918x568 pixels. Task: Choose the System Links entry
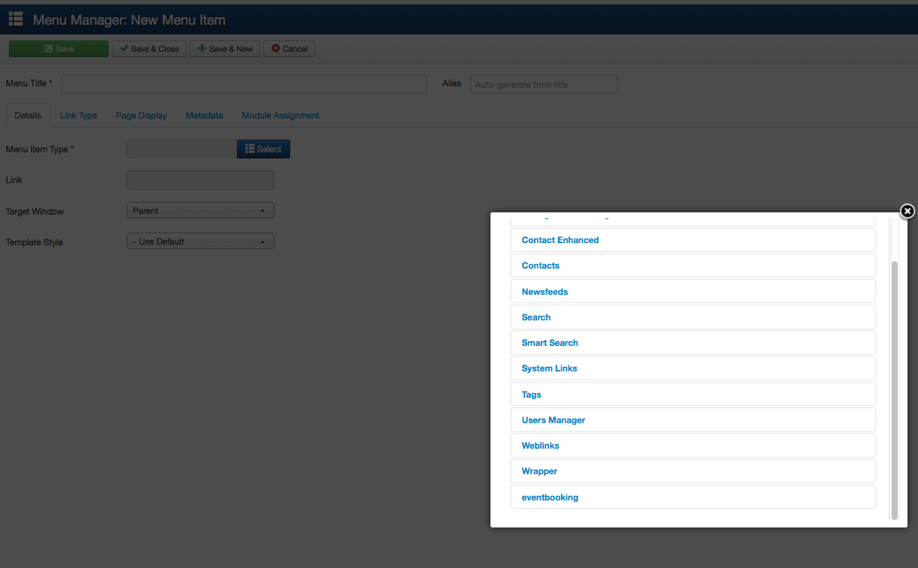tap(549, 368)
